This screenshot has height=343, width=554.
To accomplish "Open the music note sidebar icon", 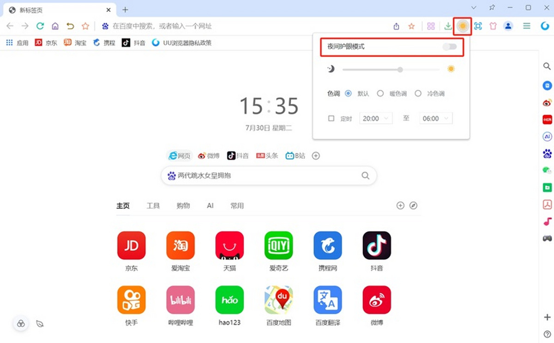I will tap(547, 222).
